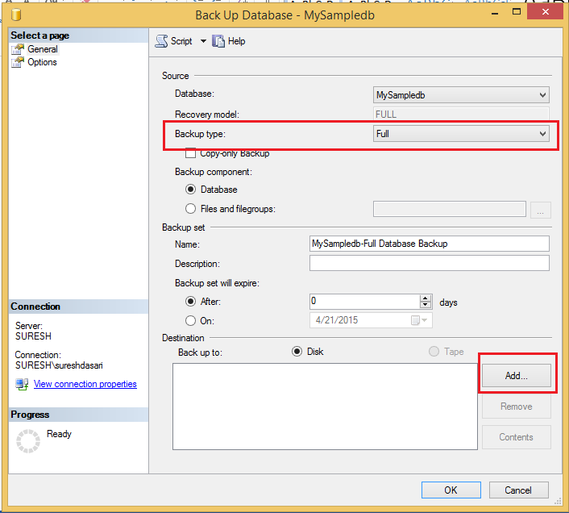569x513 pixels.
Task: Close the Back Up Database dialog
Action: pyautogui.click(x=545, y=11)
